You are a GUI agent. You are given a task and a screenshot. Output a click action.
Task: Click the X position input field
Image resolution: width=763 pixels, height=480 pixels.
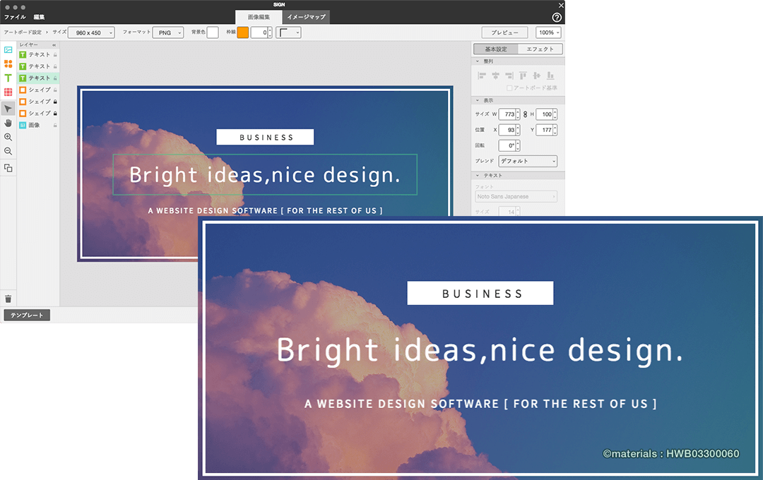507,130
